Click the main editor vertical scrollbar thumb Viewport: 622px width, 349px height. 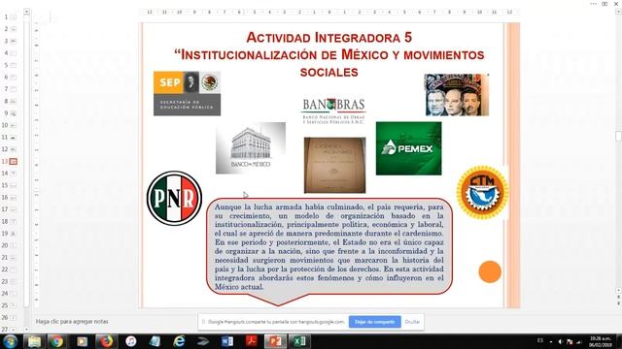(618, 136)
